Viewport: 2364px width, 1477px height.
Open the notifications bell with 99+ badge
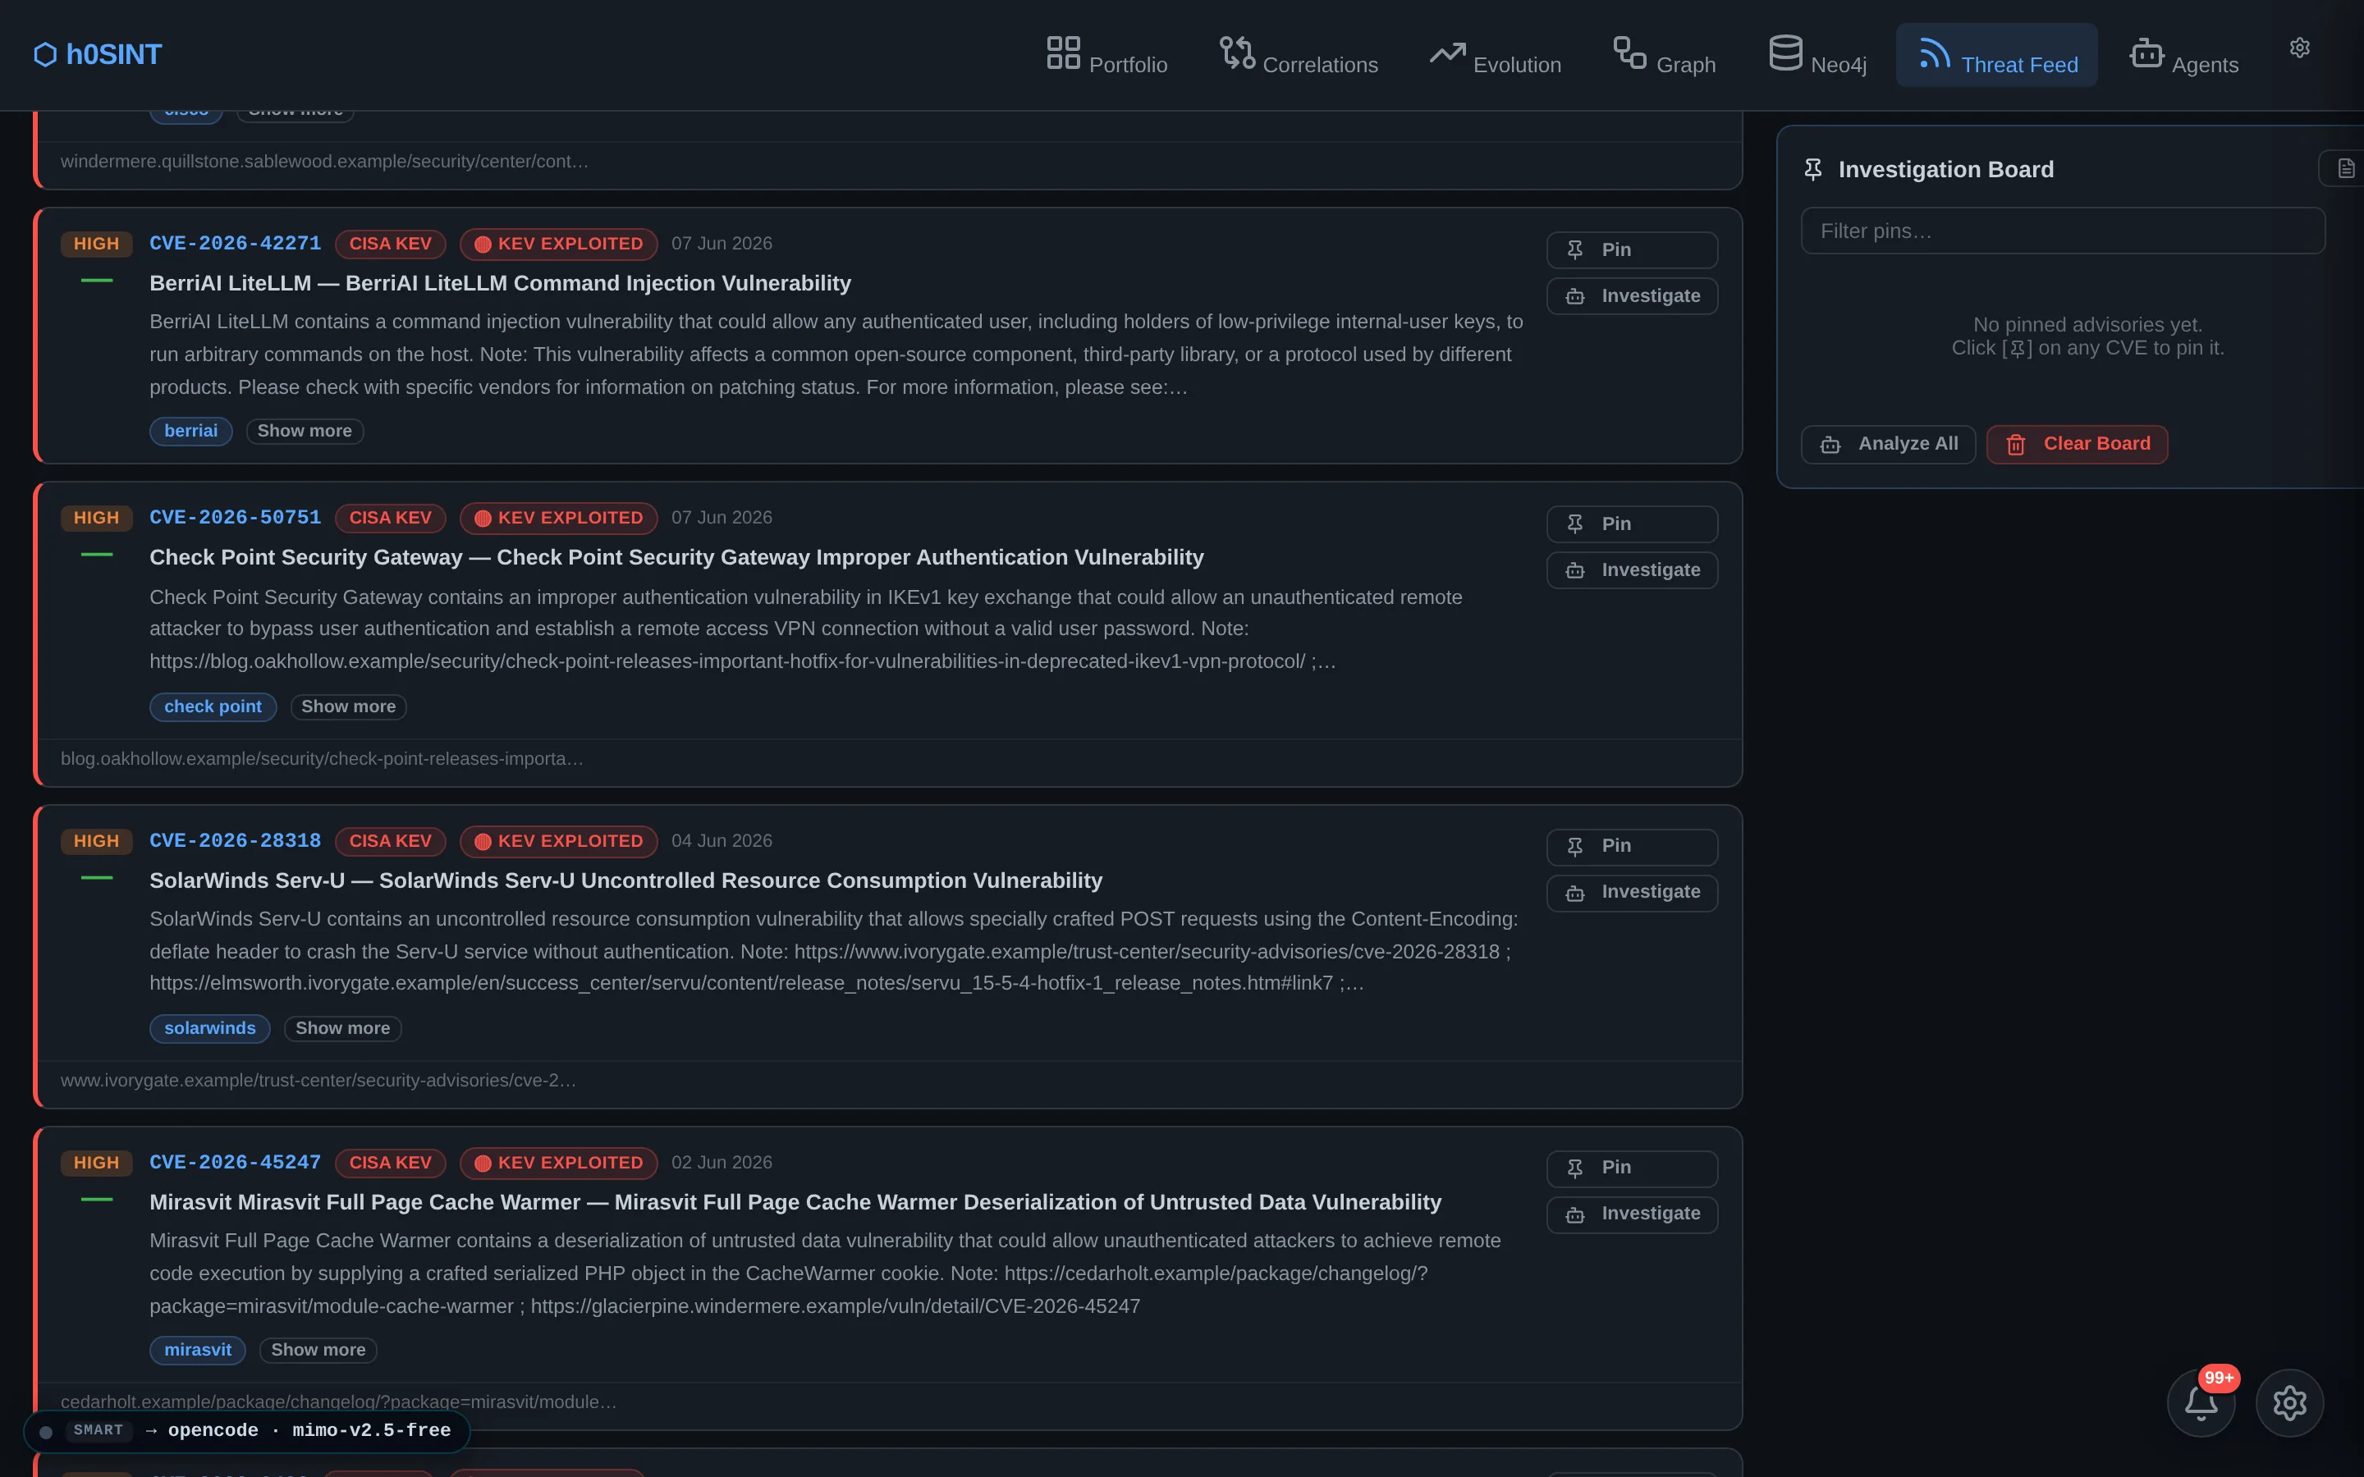(x=2200, y=1403)
